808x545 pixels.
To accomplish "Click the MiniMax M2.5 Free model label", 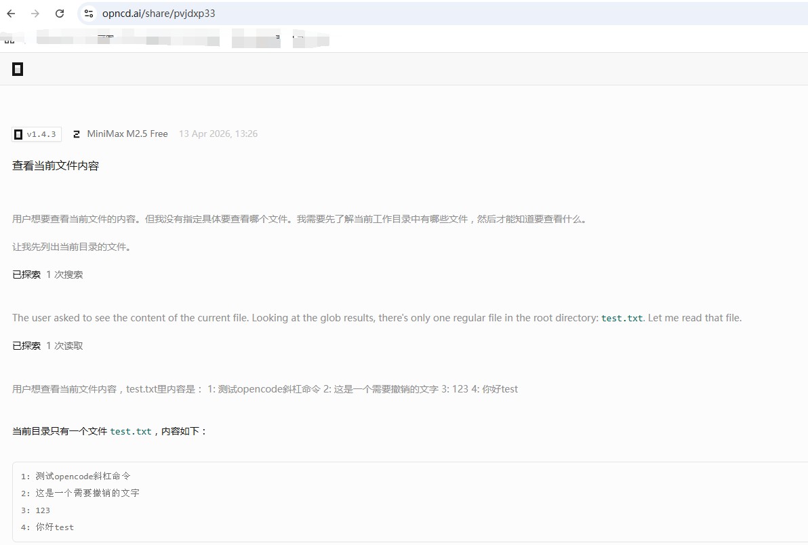I will click(127, 134).
